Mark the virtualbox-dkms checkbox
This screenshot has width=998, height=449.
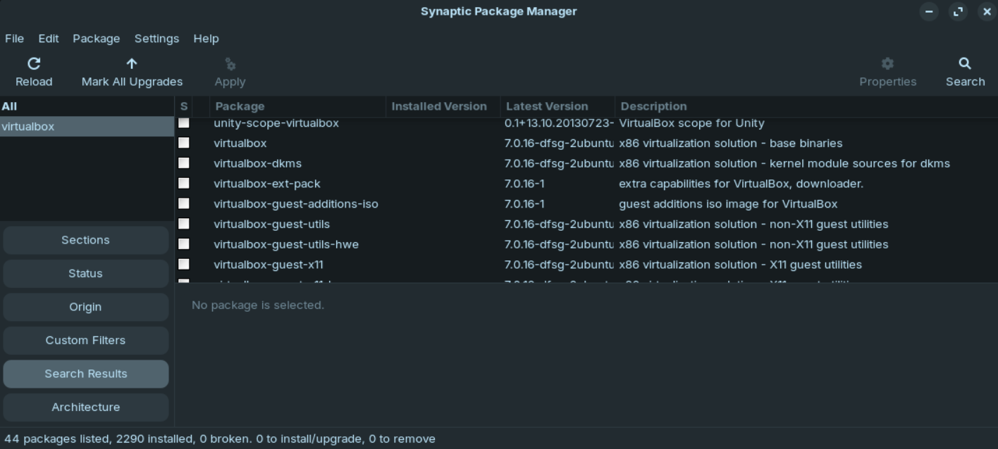click(184, 163)
